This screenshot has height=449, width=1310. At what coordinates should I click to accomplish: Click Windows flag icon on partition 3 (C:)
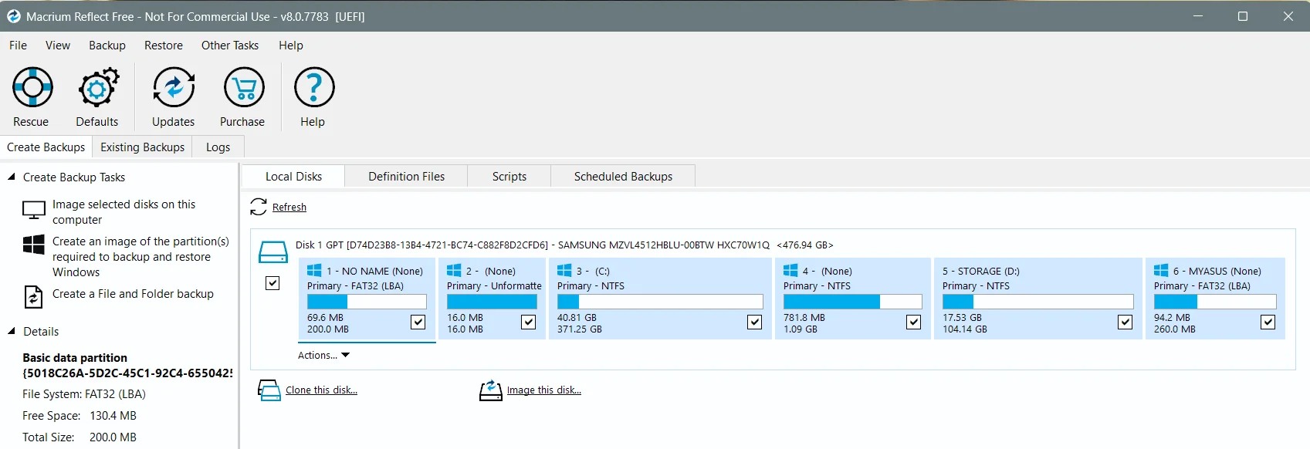[x=564, y=271]
